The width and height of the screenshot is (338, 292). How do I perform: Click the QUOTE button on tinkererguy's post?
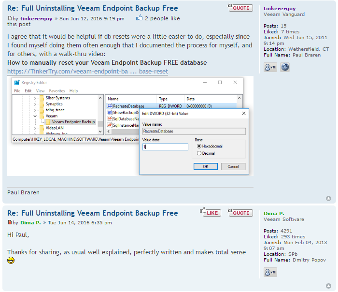pyautogui.click(x=240, y=8)
